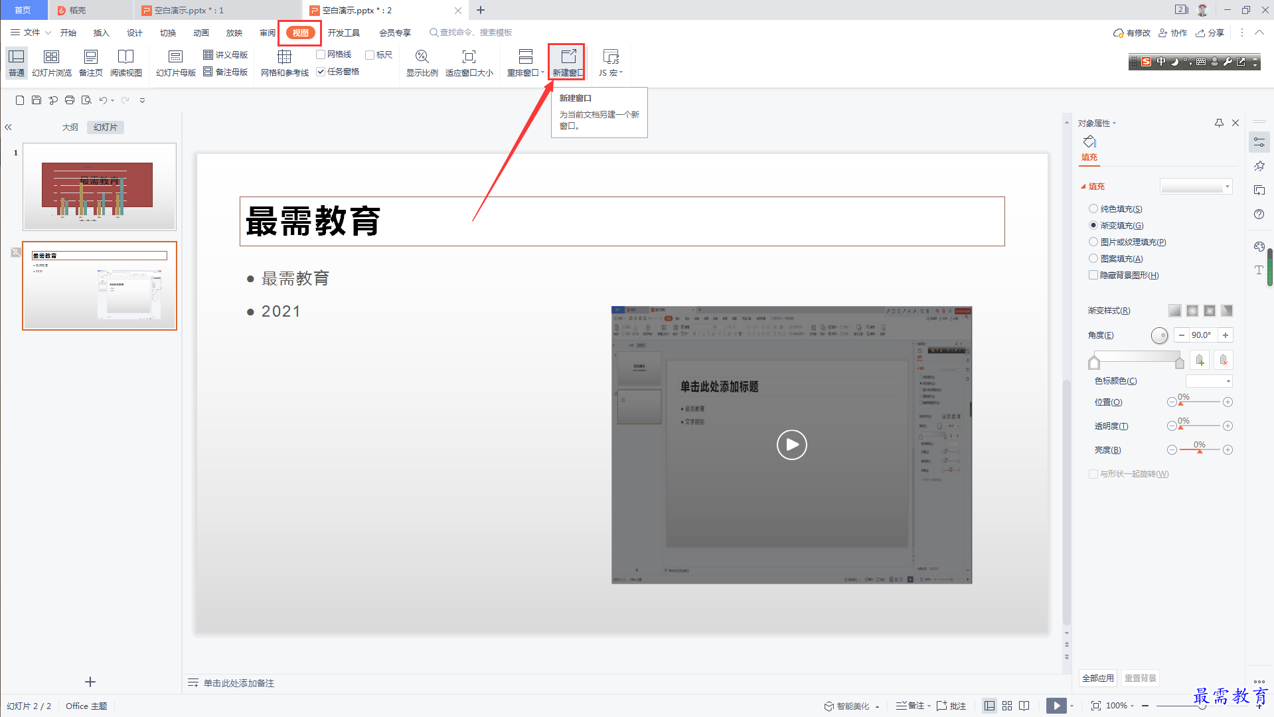Fit slide to window size
1274x717 pixels.
click(x=469, y=62)
